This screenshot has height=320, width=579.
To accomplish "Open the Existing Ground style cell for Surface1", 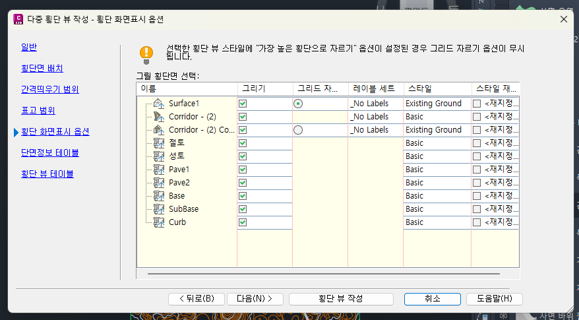I will pyautogui.click(x=436, y=104).
